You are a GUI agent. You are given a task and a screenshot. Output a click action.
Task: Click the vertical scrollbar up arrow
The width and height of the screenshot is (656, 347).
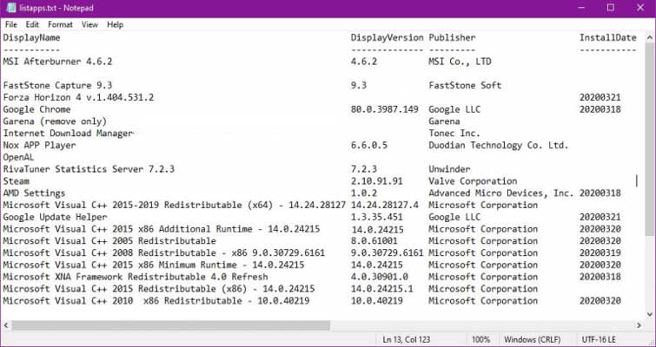tap(650, 37)
